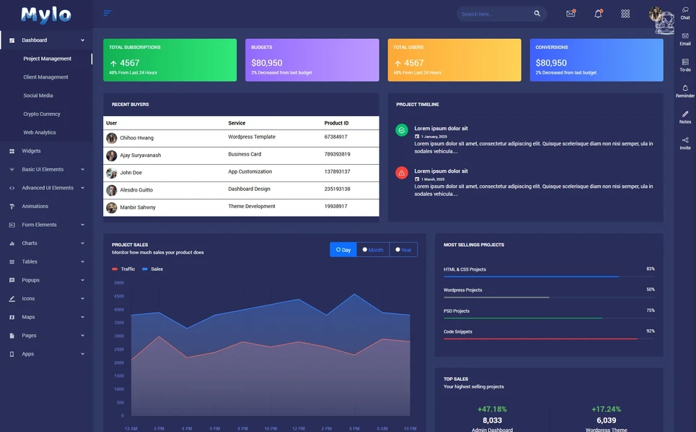
Task: Expand the Dashboard menu
Action: tap(34, 40)
